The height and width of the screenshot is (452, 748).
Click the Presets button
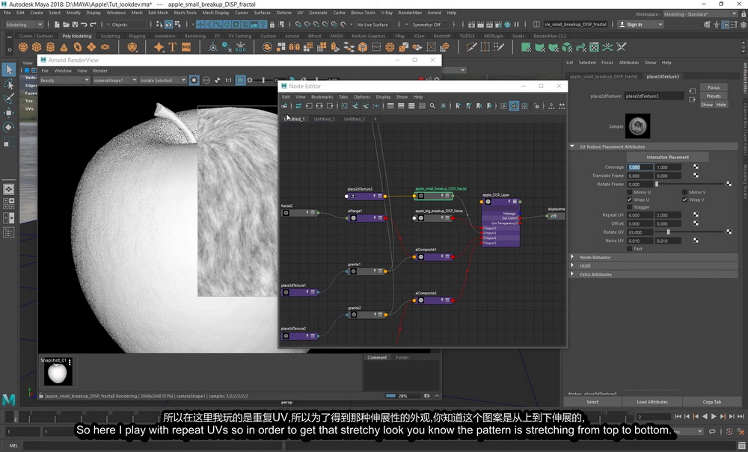click(714, 96)
